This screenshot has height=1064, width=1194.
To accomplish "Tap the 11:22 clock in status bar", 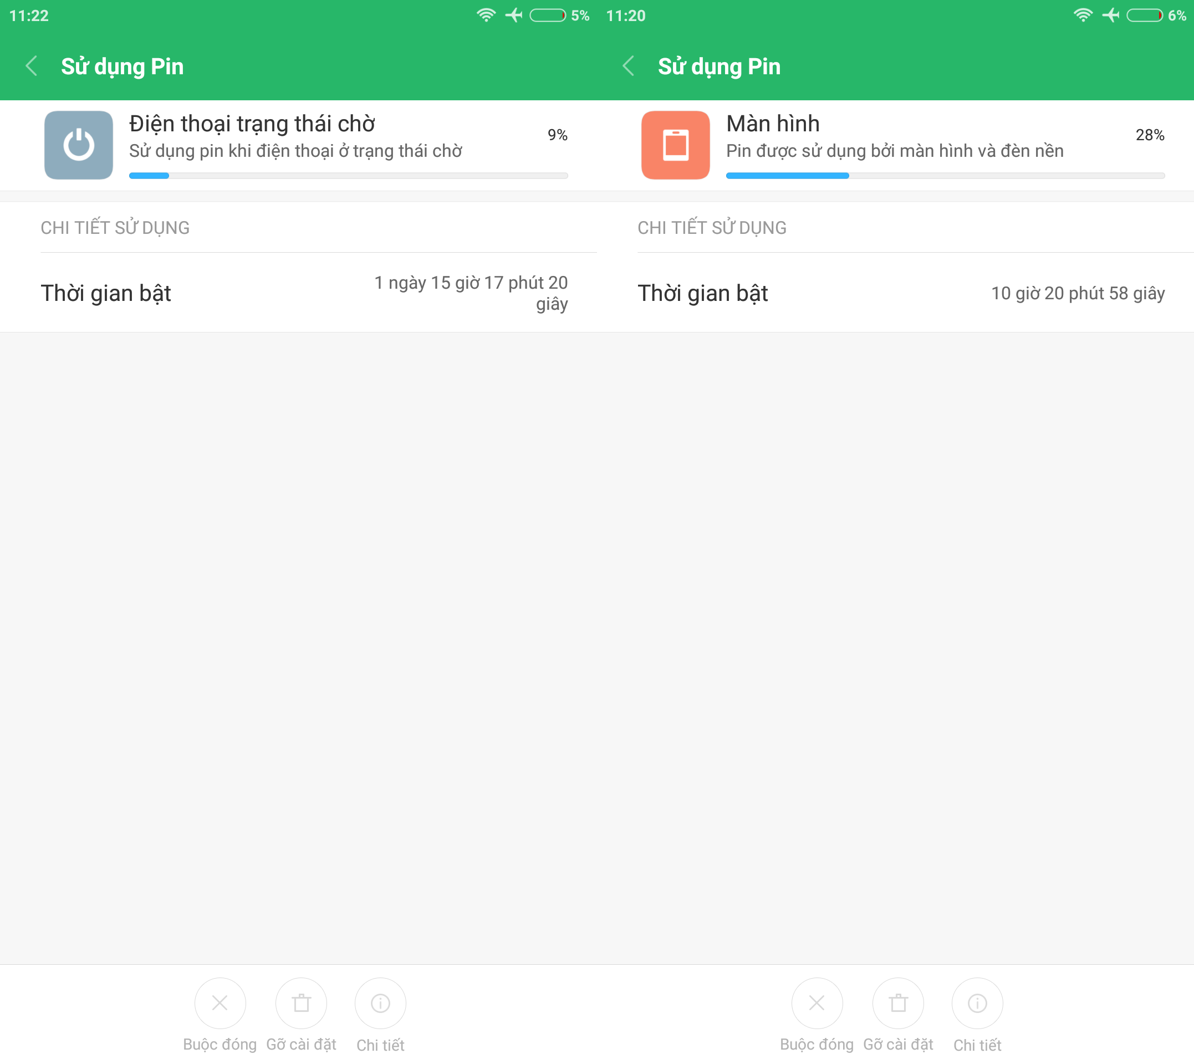I will click(x=29, y=16).
